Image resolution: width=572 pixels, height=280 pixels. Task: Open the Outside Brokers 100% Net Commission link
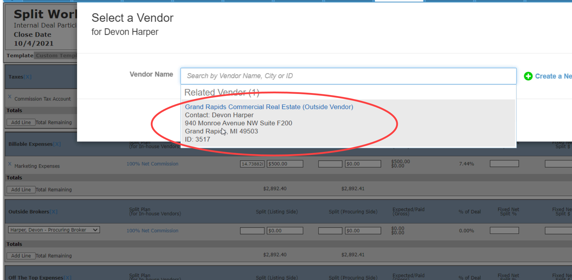(152, 231)
